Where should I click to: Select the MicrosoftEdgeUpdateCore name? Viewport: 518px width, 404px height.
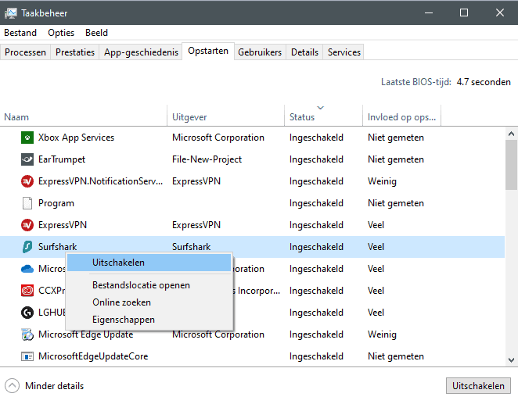93,356
